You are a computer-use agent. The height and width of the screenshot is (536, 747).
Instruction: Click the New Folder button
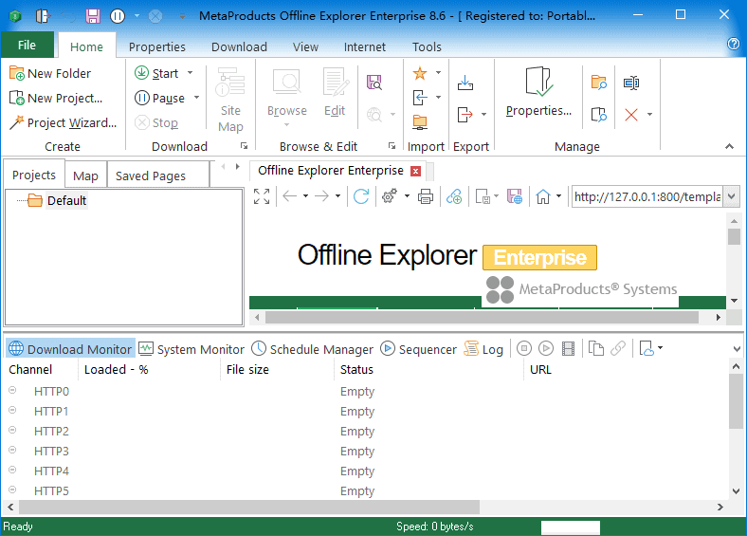pos(50,73)
